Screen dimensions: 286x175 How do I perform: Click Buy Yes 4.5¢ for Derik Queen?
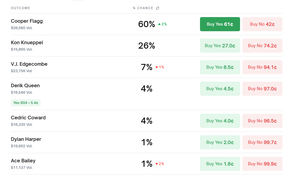(x=220, y=89)
